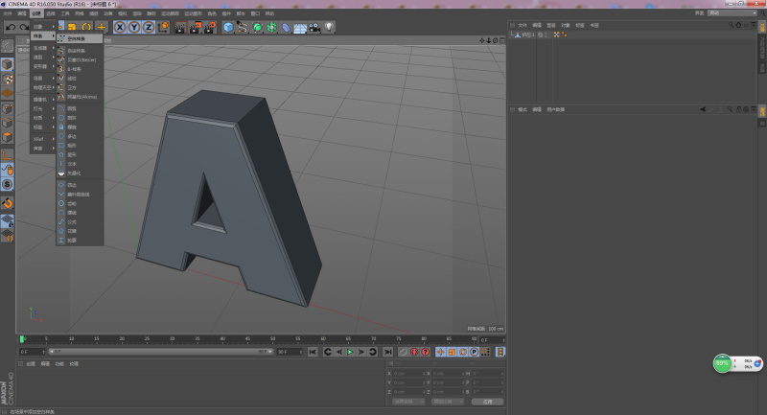
Task: Click the Tweak mouse-cursor icon in left sidebar
Action: pos(7,170)
